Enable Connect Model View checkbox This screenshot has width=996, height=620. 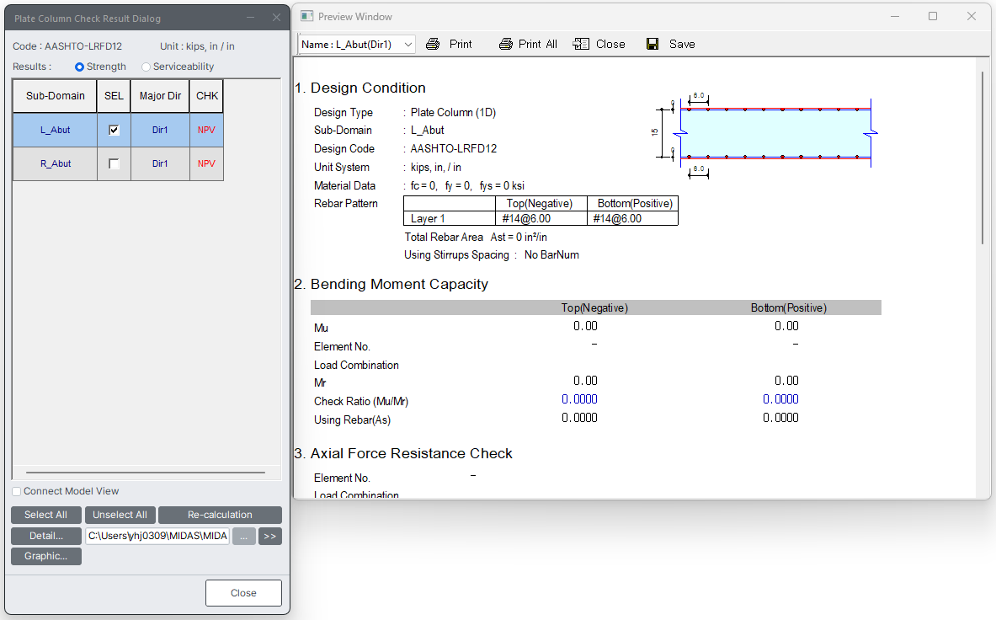[17, 491]
